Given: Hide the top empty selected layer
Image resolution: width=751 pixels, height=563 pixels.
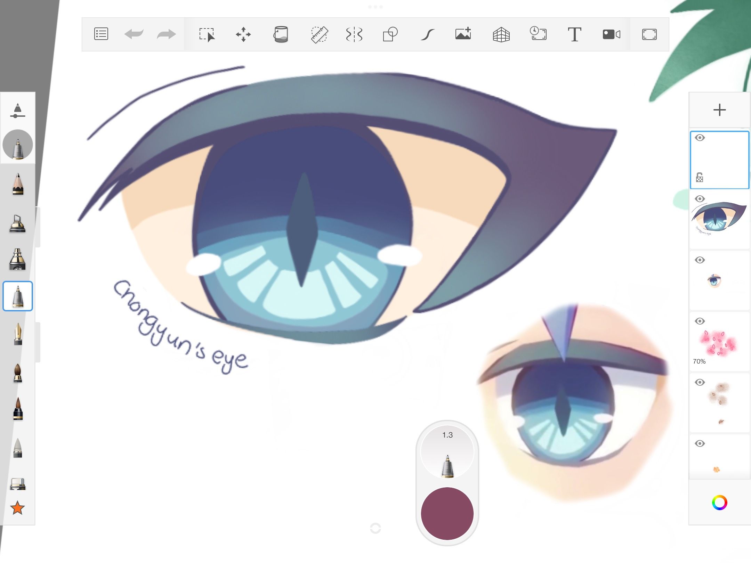Looking at the screenshot, I should [700, 138].
